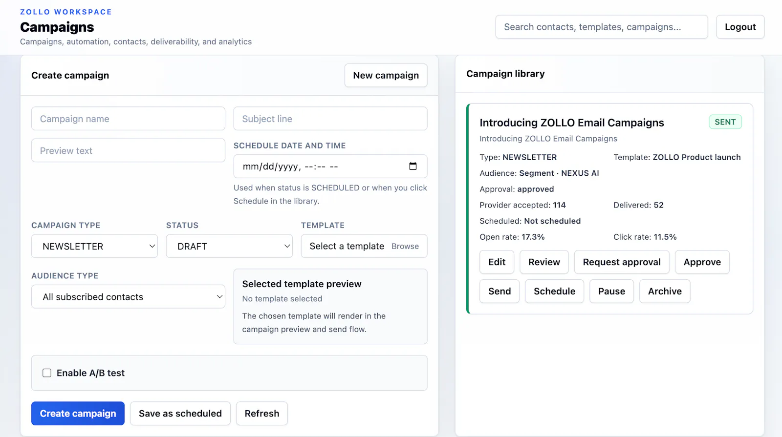Focus the Campaign name input field
The width and height of the screenshot is (782, 437).
click(x=128, y=119)
